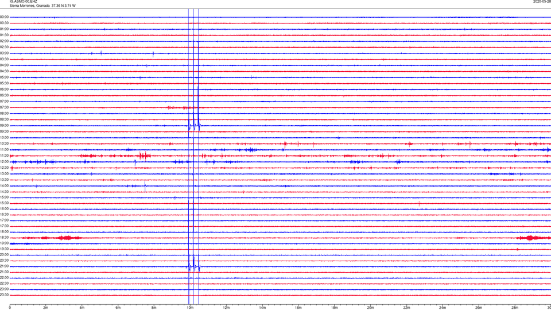The height and width of the screenshot is (310, 551).
Task: Select the 23:00 row time label
Action: 4,289
